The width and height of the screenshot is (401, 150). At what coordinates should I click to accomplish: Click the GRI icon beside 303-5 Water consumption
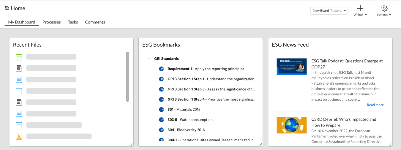(162, 120)
